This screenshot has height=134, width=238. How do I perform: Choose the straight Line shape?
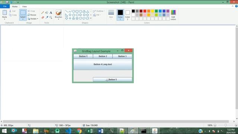click(x=67, y=12)
